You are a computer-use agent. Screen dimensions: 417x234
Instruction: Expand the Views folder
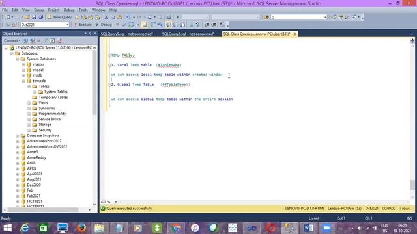click(29, 103)
